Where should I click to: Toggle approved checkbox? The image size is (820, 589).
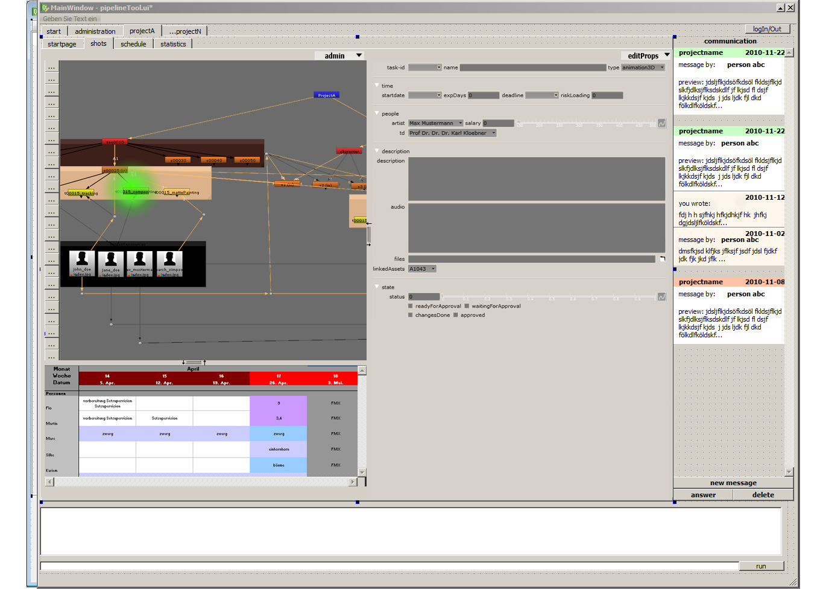coord(456,315)
